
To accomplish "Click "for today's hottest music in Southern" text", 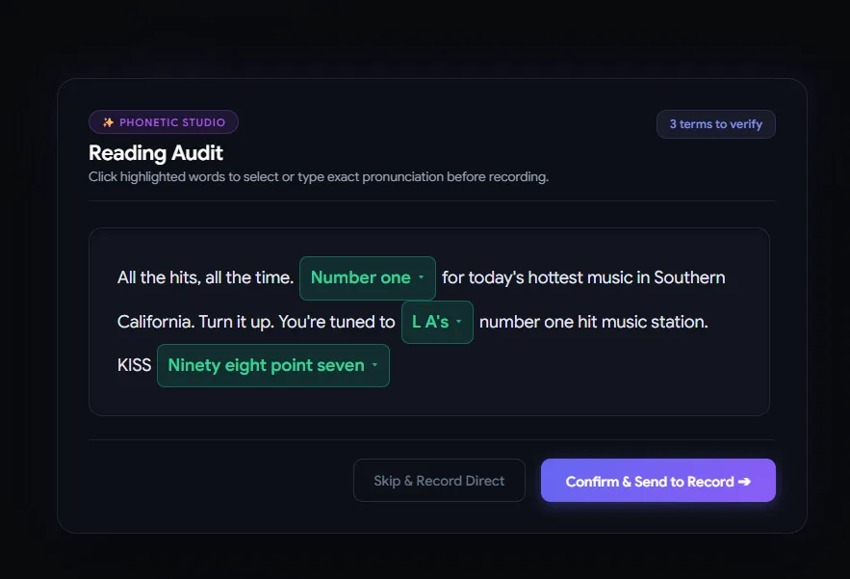I will [583, 277].
